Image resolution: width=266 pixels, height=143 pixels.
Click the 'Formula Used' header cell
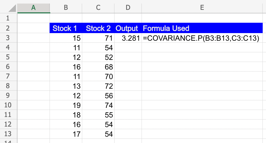tap(202, 28)
